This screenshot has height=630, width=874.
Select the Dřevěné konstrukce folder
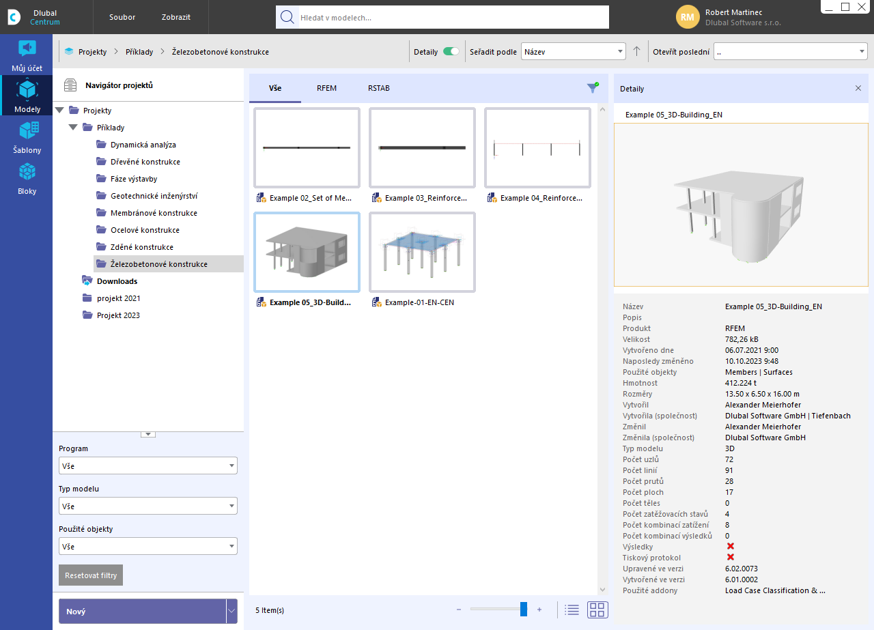(x=145, y=162)
